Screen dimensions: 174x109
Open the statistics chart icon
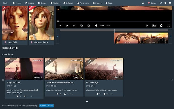[161, 3]
